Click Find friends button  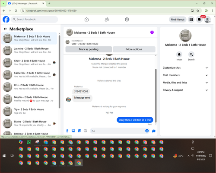click(x=178, y=19)
